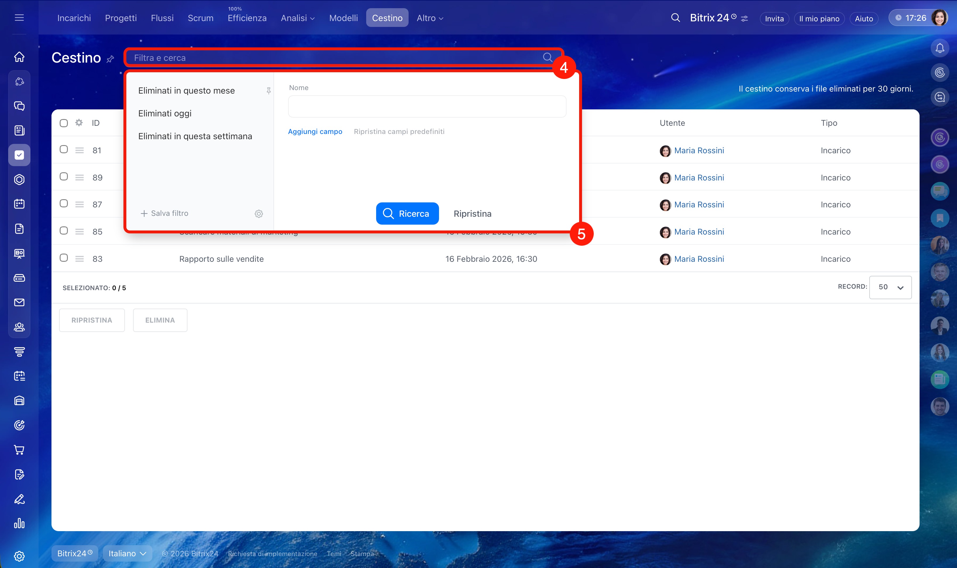Click the magnifier in filter search bar

pyautogui.click(x=547, y=57)
